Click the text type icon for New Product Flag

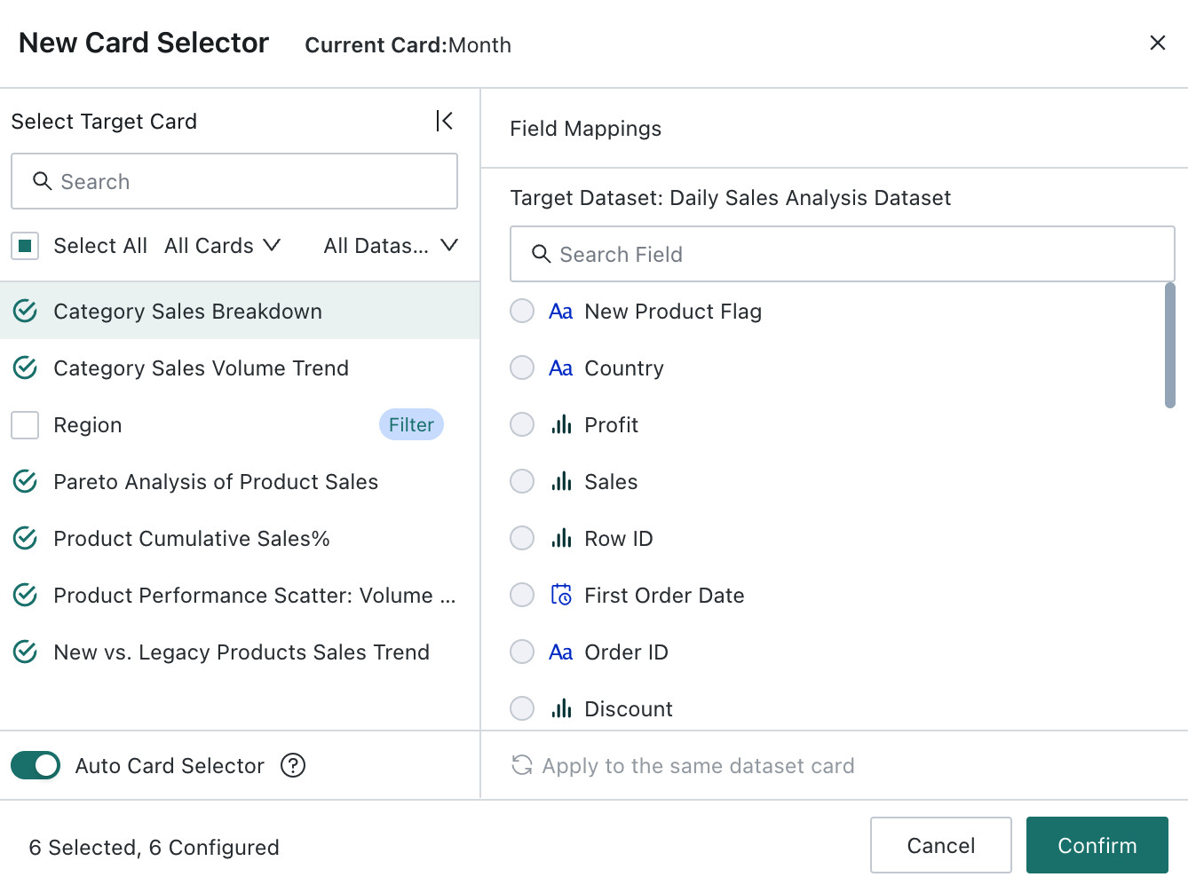click(561, 312)
